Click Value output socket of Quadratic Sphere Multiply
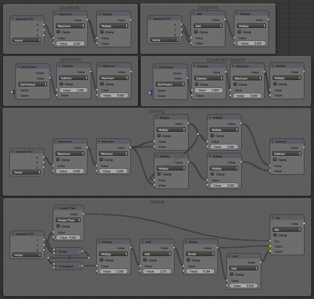The height and width of the screenshot is (299, 314). [x=304, y=72]
